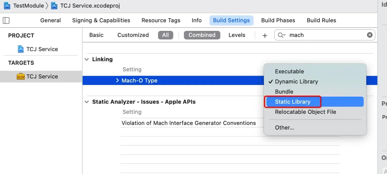This screenshot has width=387, height=174.
Task: Switch filter to Basic settings
Action: (96, 35)
